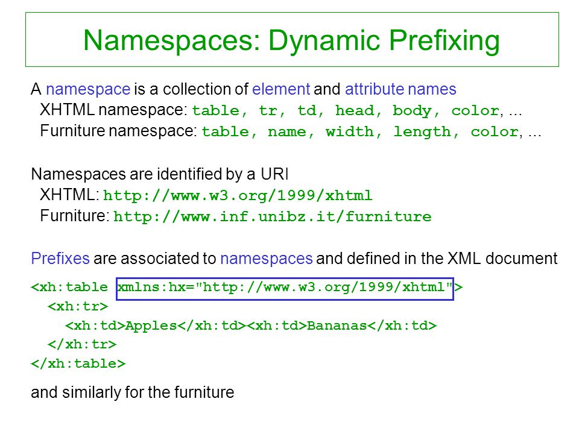
Task: Click the code word 'tr' in XHTML list
Action: (268, 110)
